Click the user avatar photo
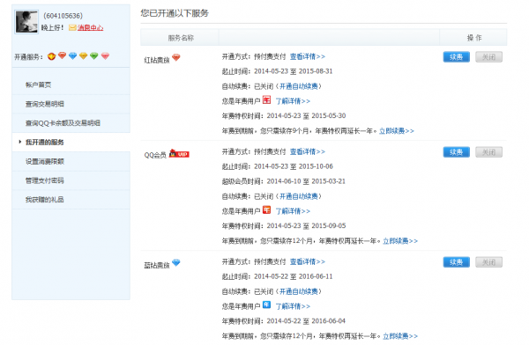Screen dimensions: 529x345 (26, 21)
